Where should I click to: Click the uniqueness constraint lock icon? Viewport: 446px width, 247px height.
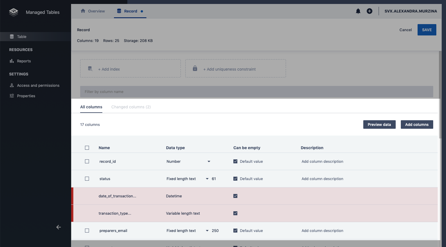(x=195, y=68)
